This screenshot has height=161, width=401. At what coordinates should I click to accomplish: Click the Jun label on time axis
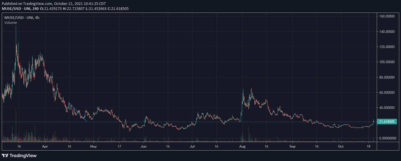pos(144,146)
